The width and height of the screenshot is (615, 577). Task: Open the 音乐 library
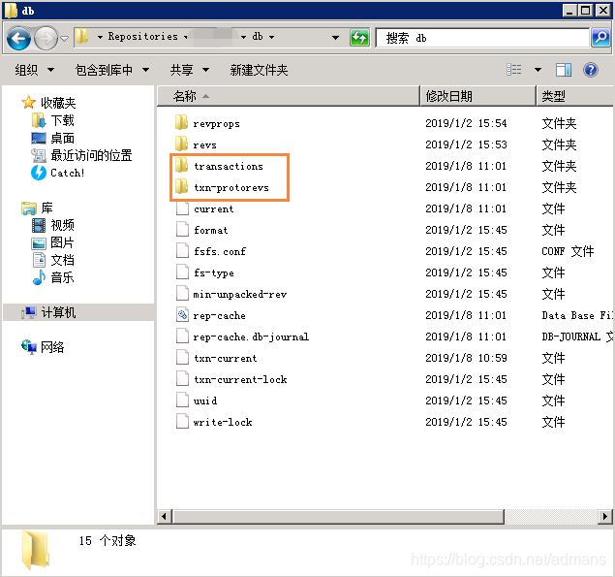62,277
